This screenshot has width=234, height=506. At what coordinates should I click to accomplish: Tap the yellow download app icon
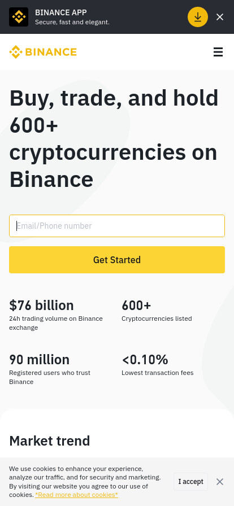pos(197,17)
